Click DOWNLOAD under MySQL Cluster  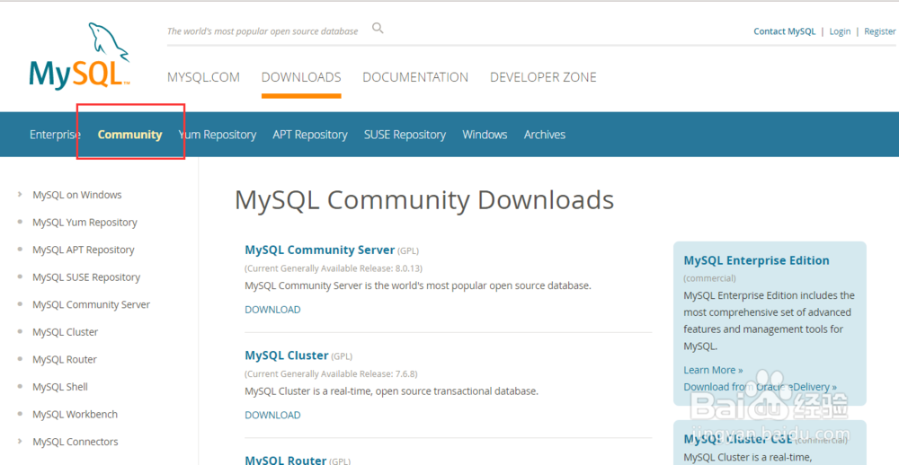[273, 415]
